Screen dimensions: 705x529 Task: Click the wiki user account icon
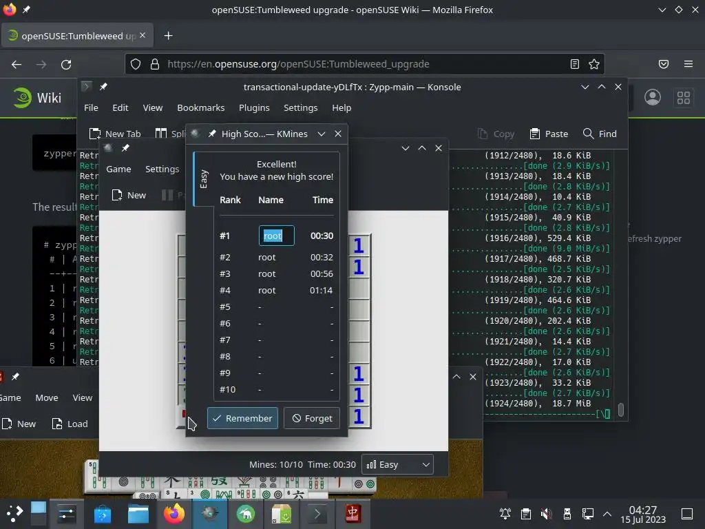click(653, 98)
